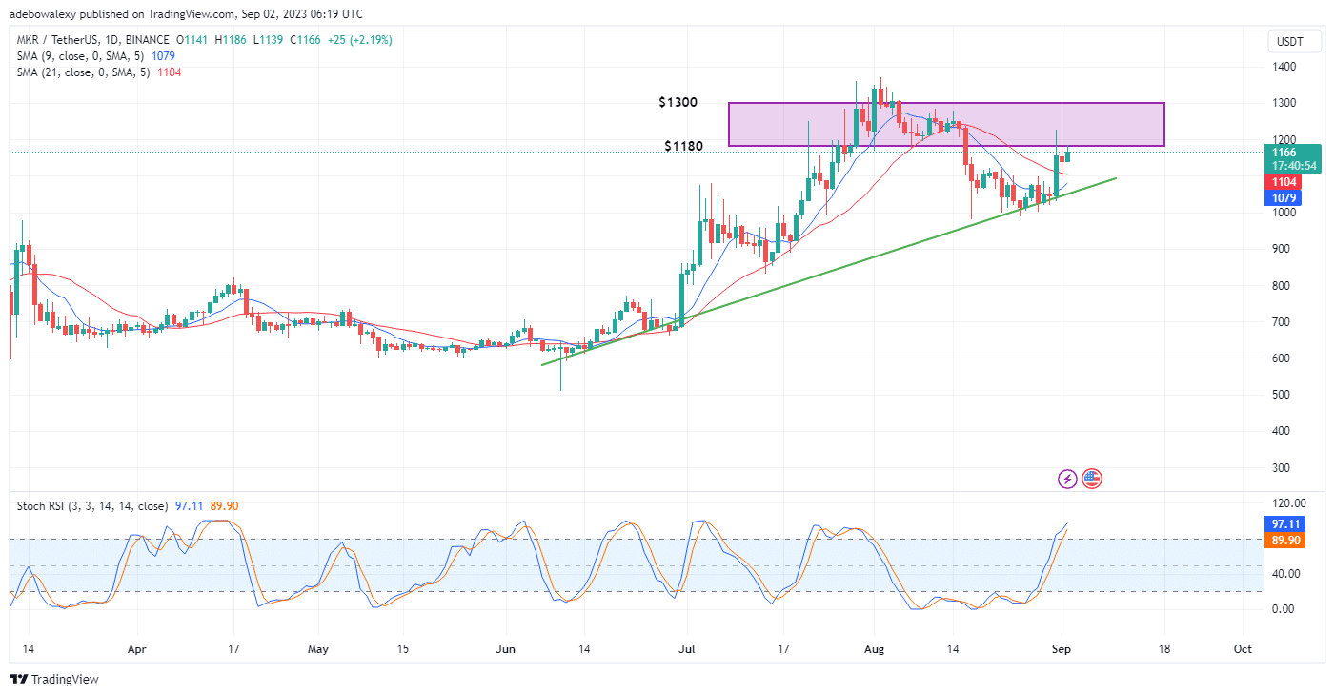Click the Aug date label on time axis

(876, 648)
